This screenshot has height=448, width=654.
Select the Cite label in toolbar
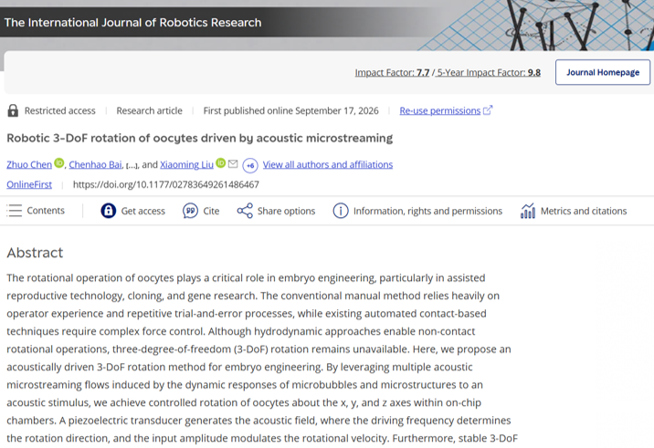211,212
